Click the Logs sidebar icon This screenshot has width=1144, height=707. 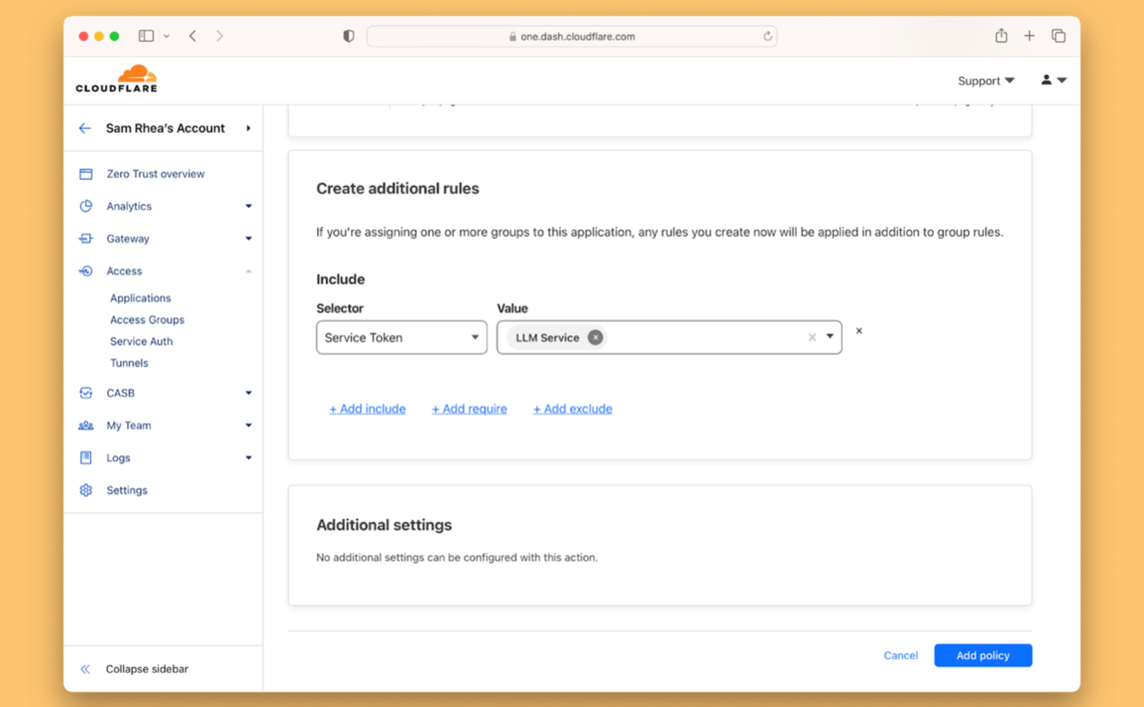(x=86, y=458)
